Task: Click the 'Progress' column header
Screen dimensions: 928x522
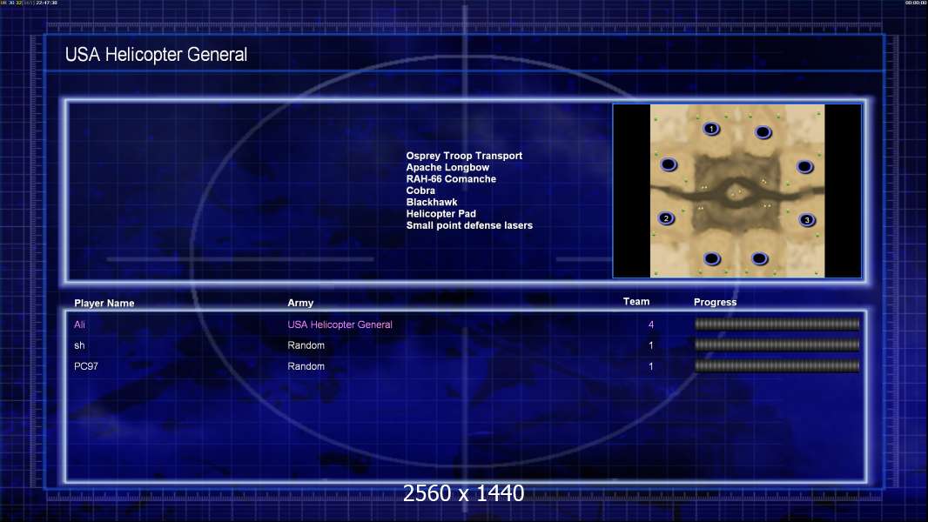Action: pos(715,302)
